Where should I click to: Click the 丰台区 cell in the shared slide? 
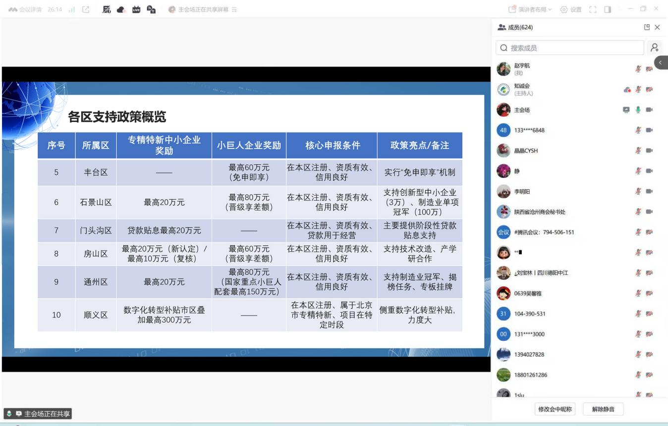pyautogui.click(x=96, y=172)
